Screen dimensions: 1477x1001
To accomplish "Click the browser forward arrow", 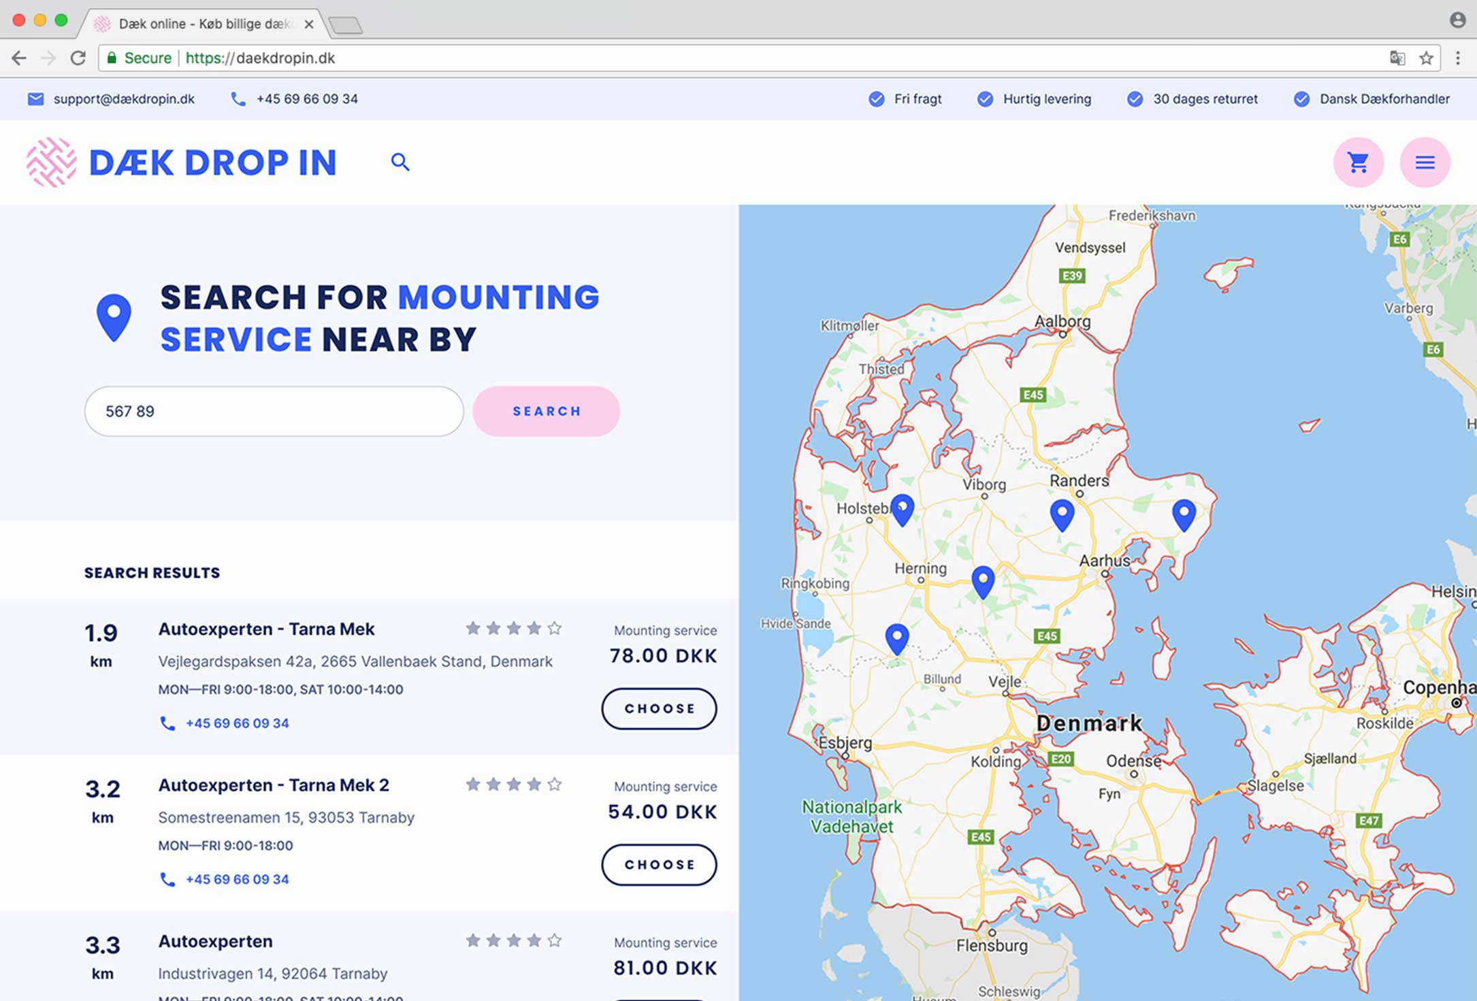I will click(48, 58).
